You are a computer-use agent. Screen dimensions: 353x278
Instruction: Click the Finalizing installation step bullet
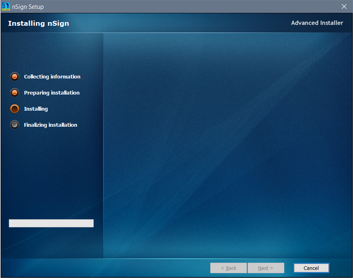pos(14,125)
